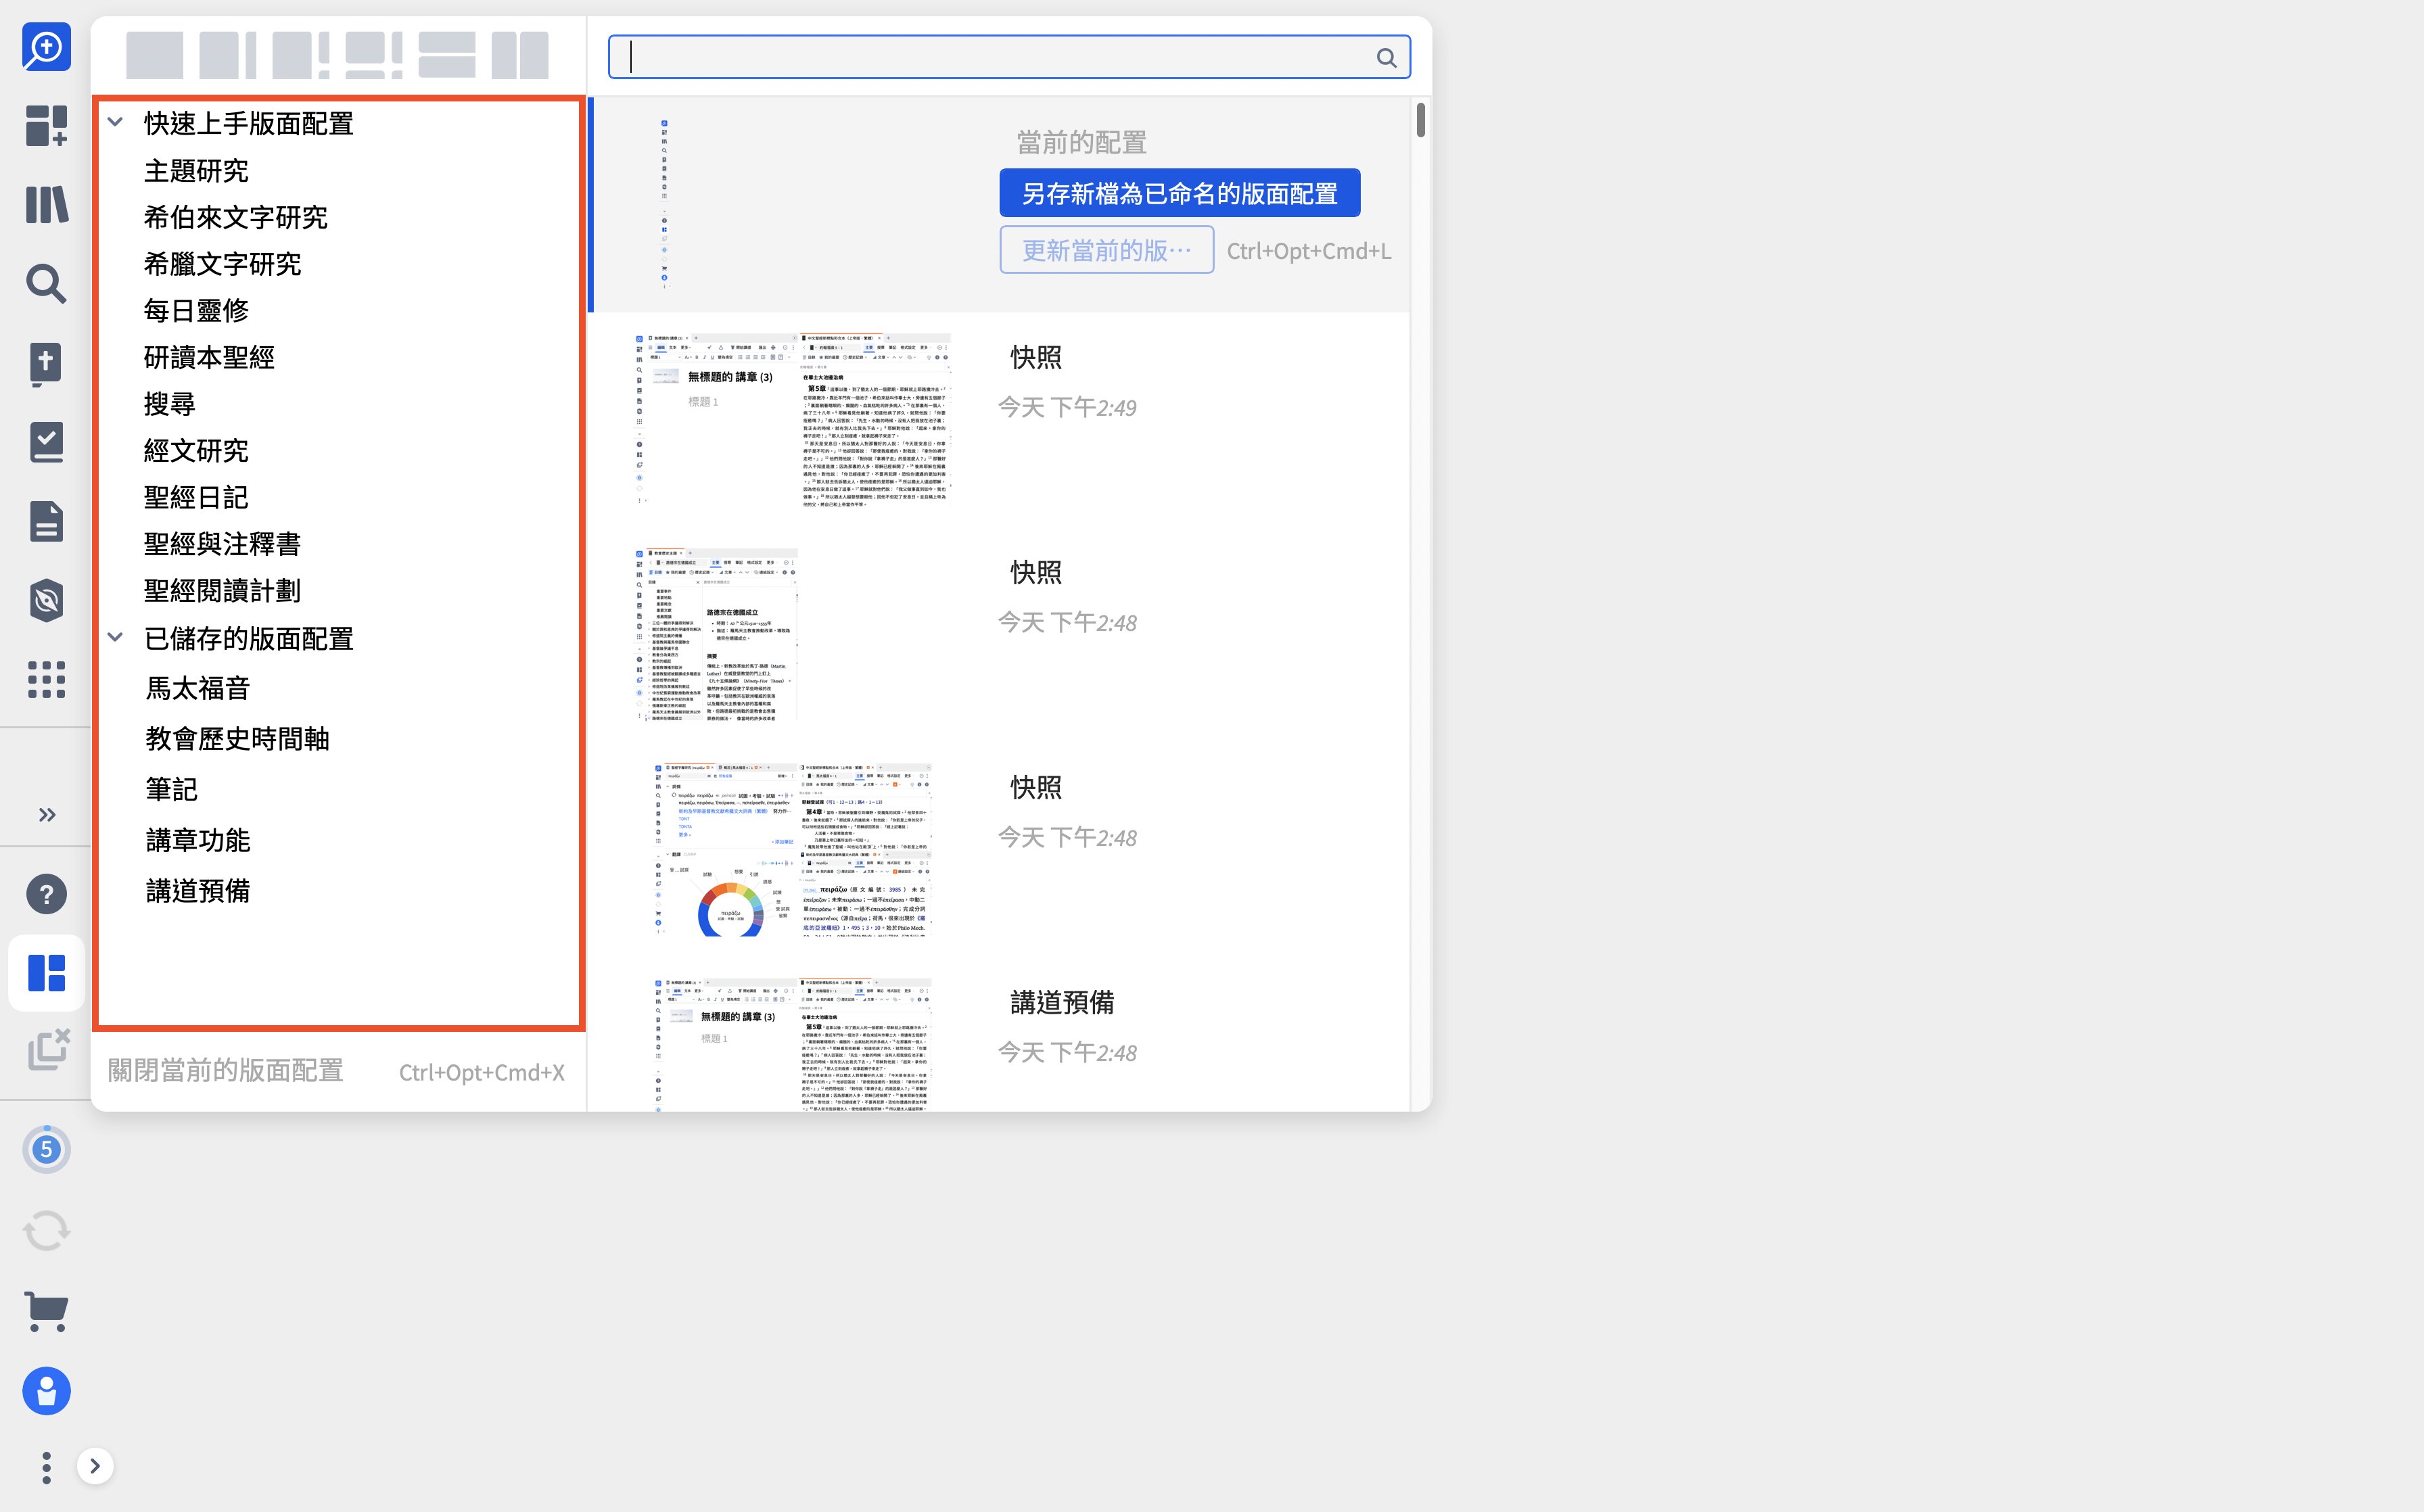Screen dimensions: 2424x1512
Task: Select the two stacked rows layout template
Action: [x=446, y=55]
